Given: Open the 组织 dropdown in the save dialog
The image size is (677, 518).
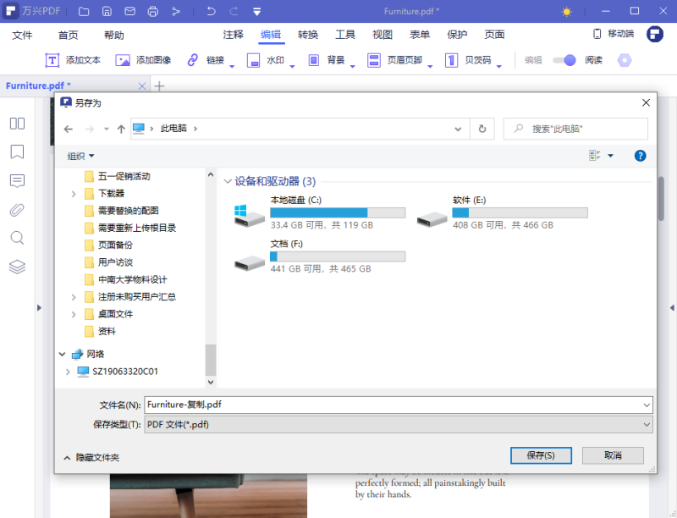Looking at the screenshot, I should click(x=80, y=156).
